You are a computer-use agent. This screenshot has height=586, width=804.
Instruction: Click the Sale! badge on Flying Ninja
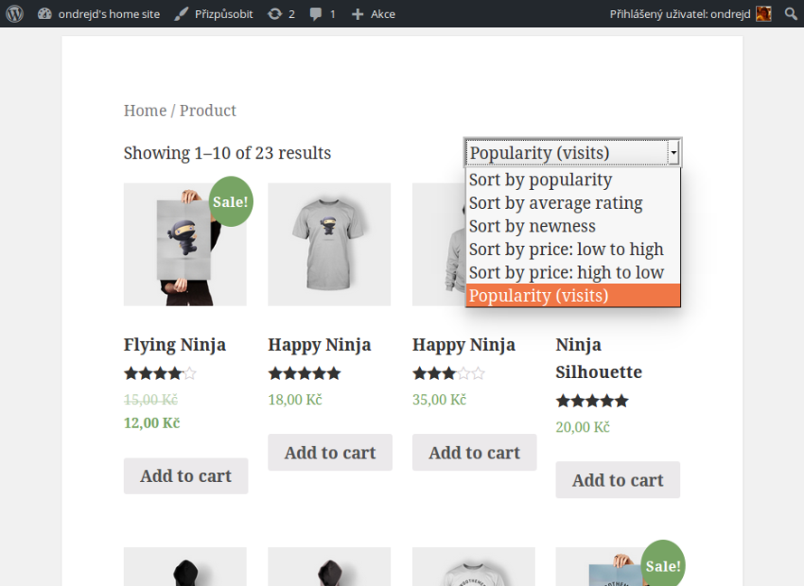[230, 202]
